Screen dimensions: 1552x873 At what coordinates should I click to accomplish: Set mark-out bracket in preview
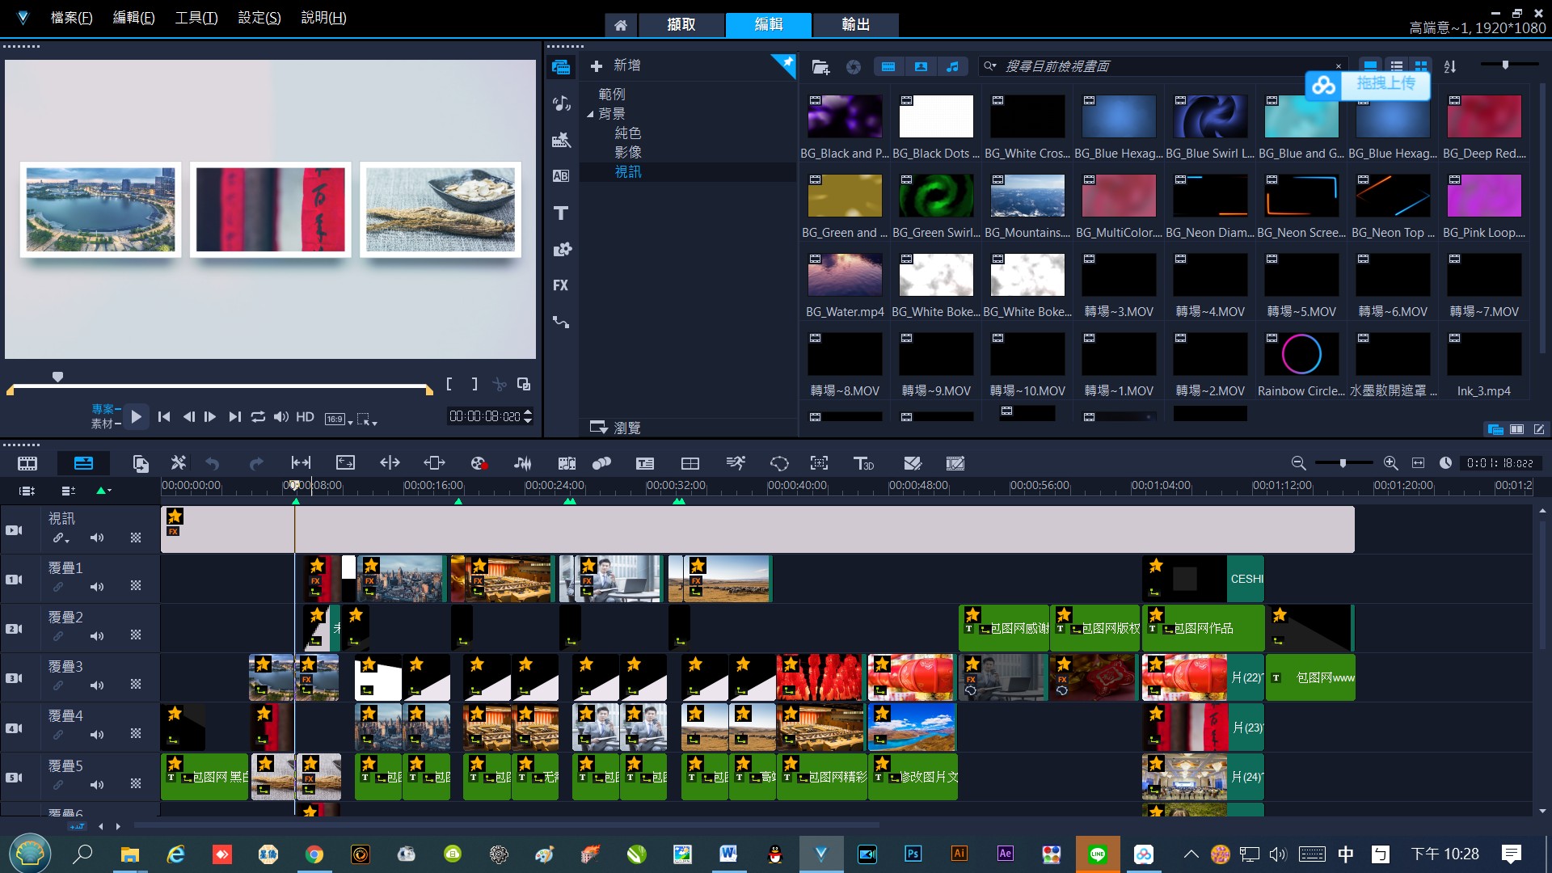[x=474, y=385]
